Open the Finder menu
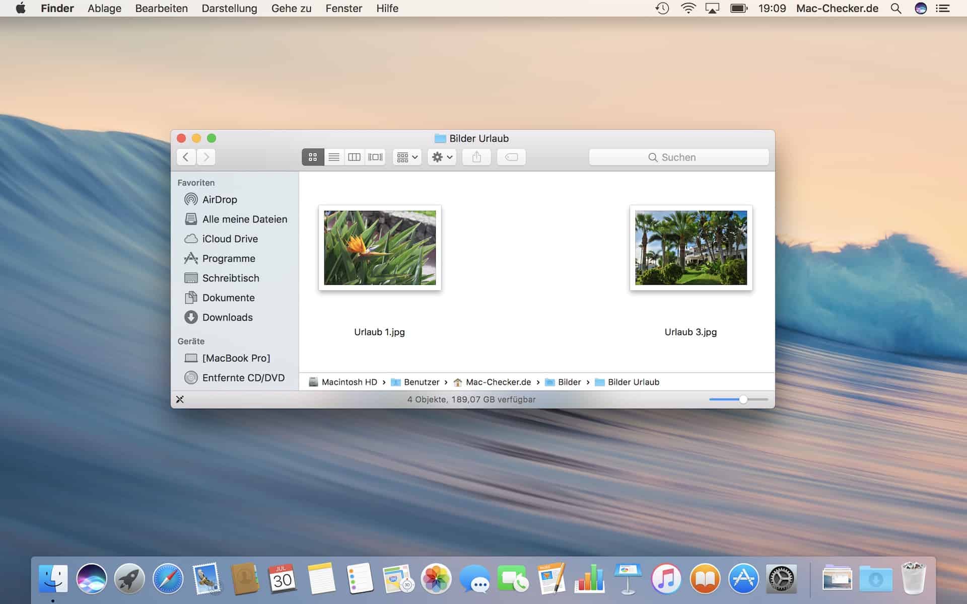The height and width of the screenshot is (604, 967). click(57, 8)
